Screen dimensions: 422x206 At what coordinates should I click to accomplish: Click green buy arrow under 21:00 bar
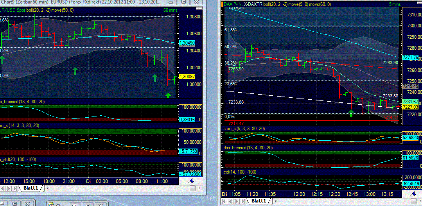[x=75, y=71]
